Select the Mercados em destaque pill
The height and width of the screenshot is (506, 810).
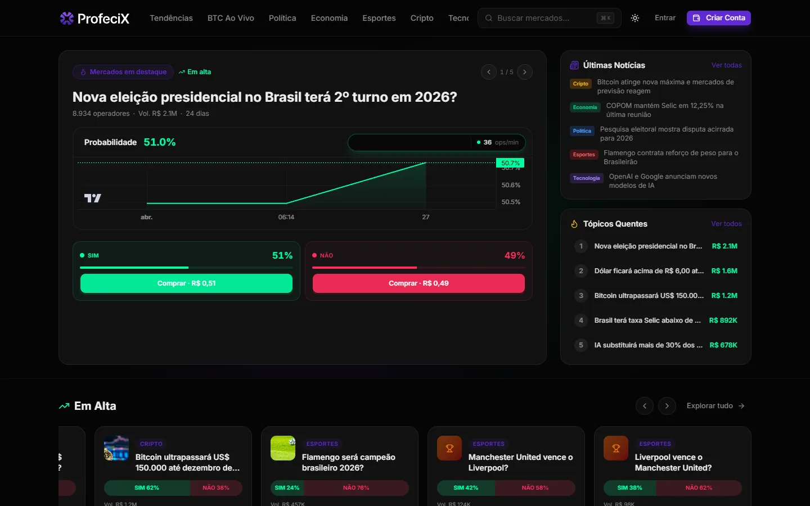pyautogui.click(x=123, y=72)
